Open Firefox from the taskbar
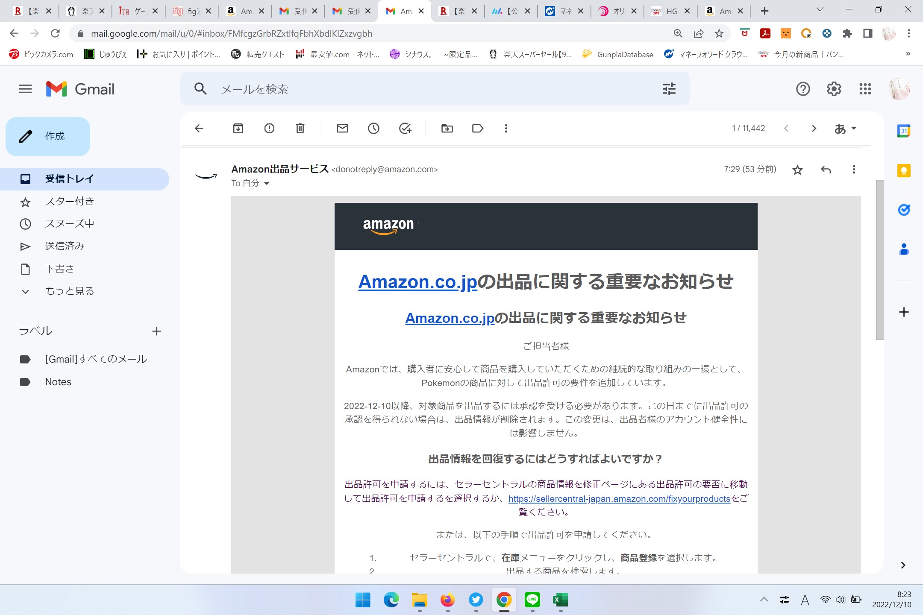 [x=447, y=600]
